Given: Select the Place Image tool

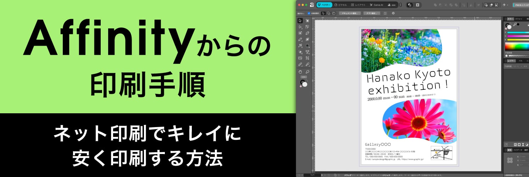Looking at the screenshot, I should click(x=300, y=58).
